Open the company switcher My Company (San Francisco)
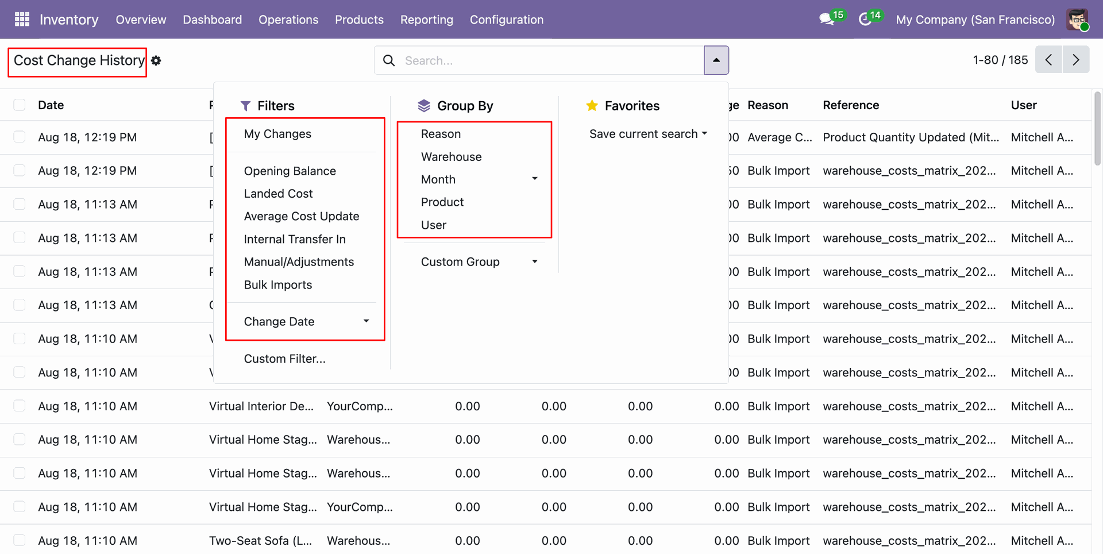This screenshot has height=554, width=1103. [975, 20]
